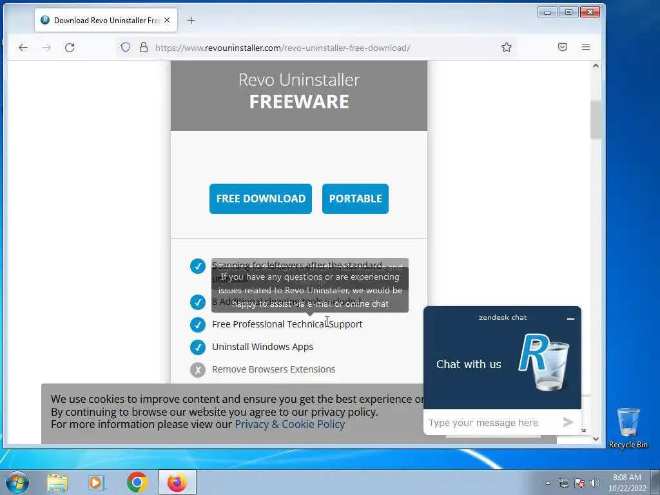The height and width of the screenshot is (495, 660).
Task: Open network status tray icon
Action: [x=563, y=483]
